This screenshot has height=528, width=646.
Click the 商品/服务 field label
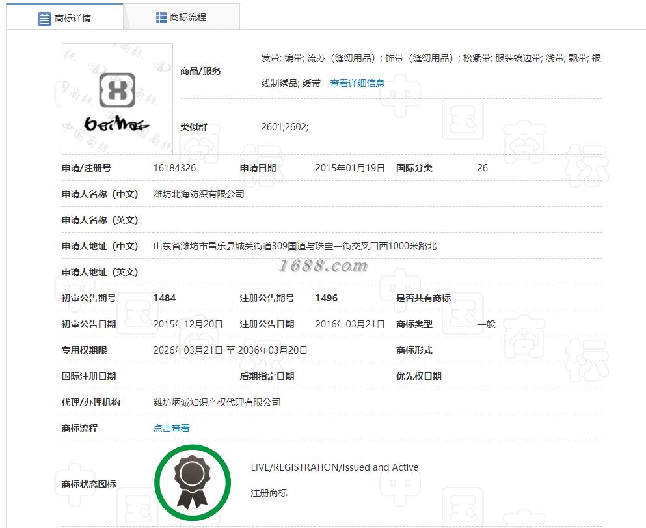(x=200, y=71)
